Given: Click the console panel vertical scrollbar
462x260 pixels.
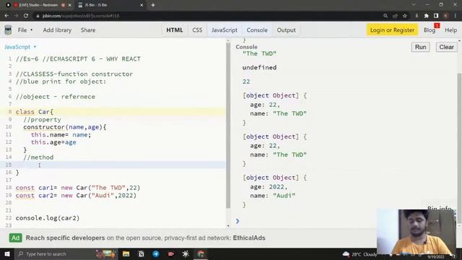Looking at the screenshot, I should 460,147.
